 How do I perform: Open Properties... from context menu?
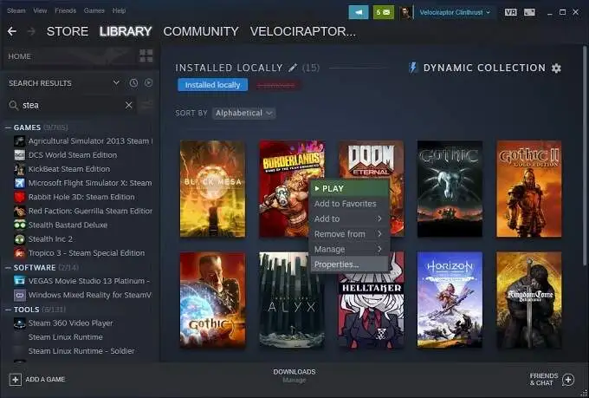coord(349,264)
